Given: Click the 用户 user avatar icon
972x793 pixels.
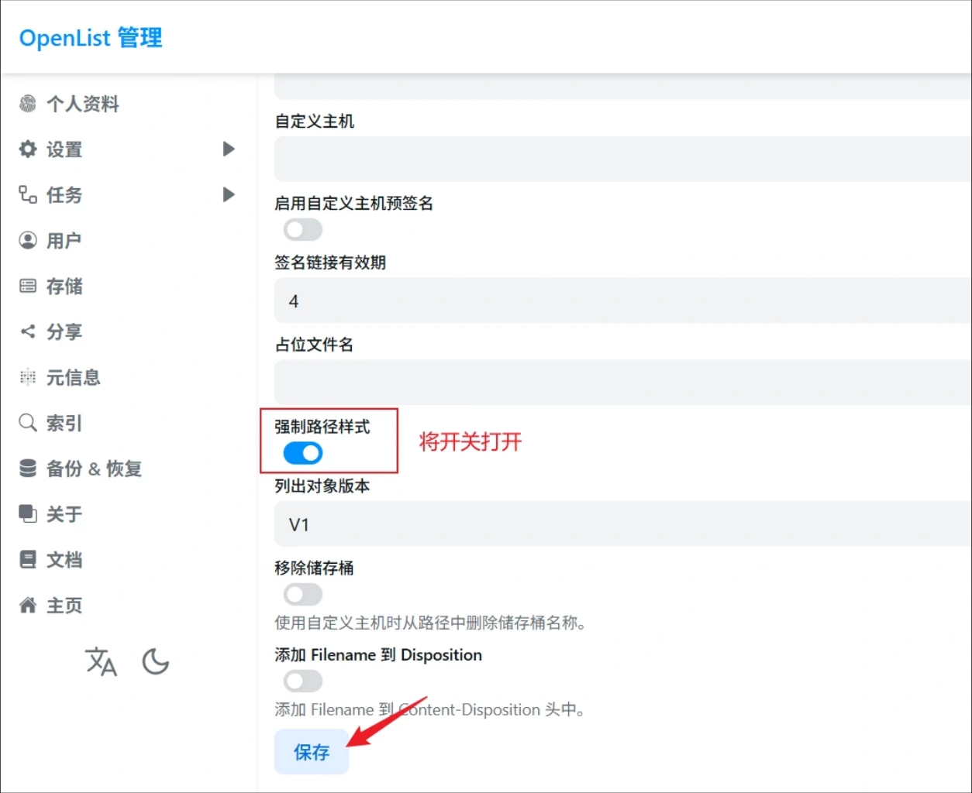Looking at the screenshot, I should pos(28,241).
